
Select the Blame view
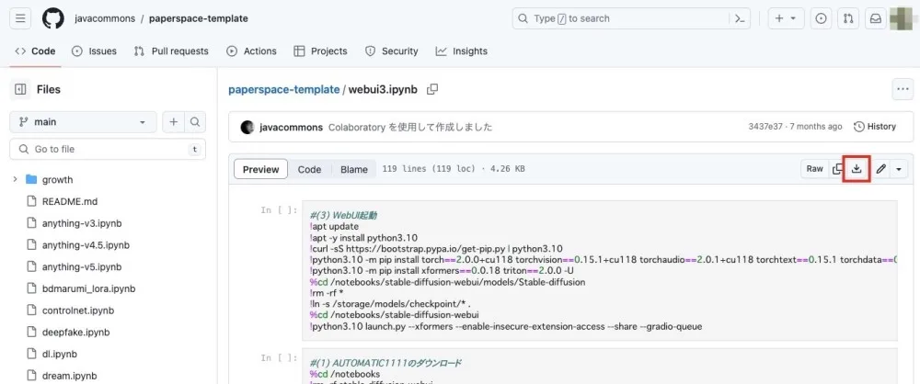(x=354, y=169)
